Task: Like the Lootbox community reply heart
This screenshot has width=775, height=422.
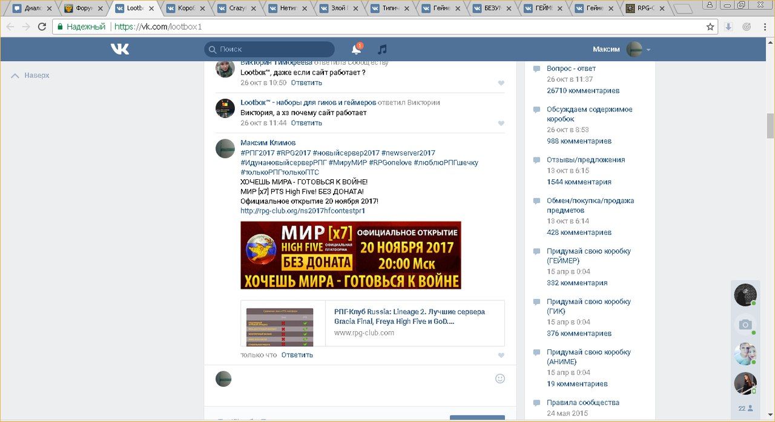Action: tap(501, 124)
